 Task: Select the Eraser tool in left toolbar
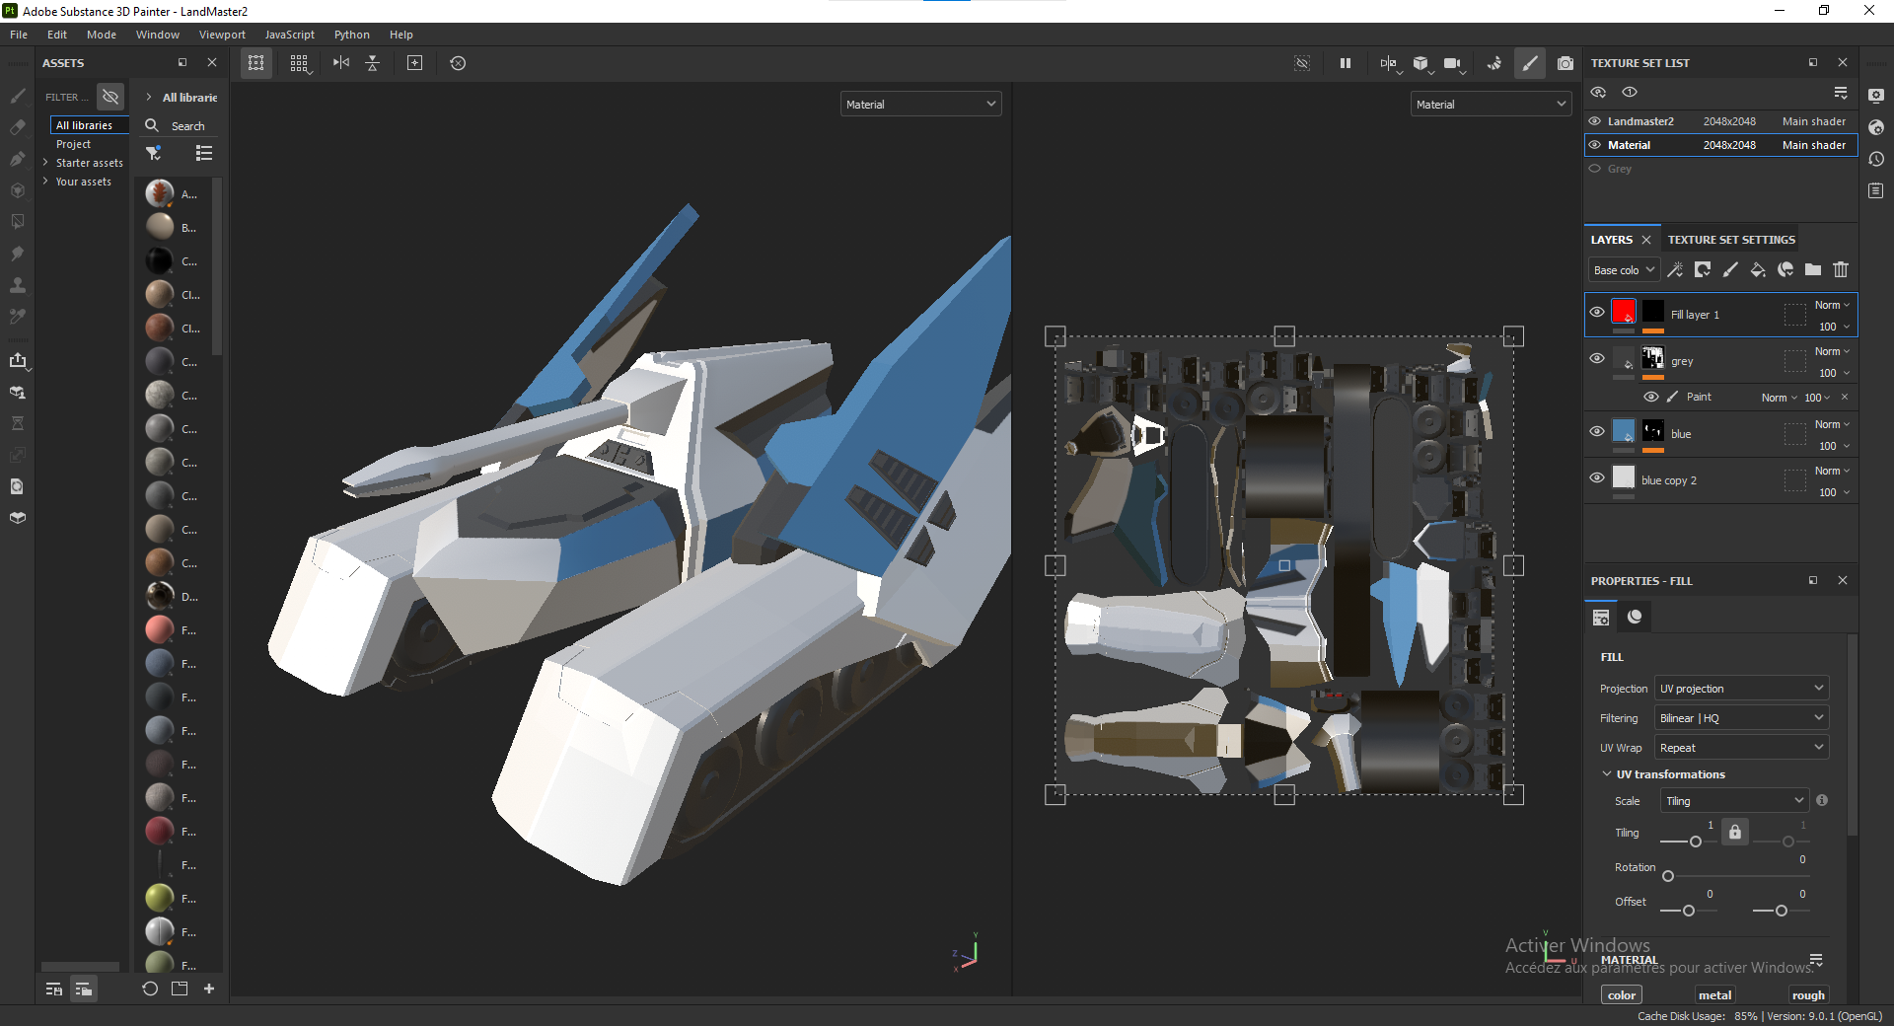tap(18, 127)
